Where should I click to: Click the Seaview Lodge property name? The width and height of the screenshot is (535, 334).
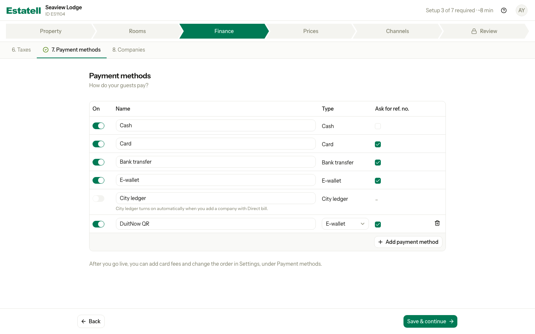64,7
